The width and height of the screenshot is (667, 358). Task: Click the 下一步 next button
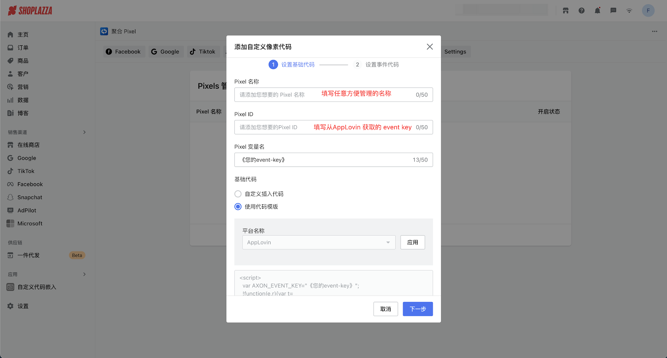tap(418, 309)
